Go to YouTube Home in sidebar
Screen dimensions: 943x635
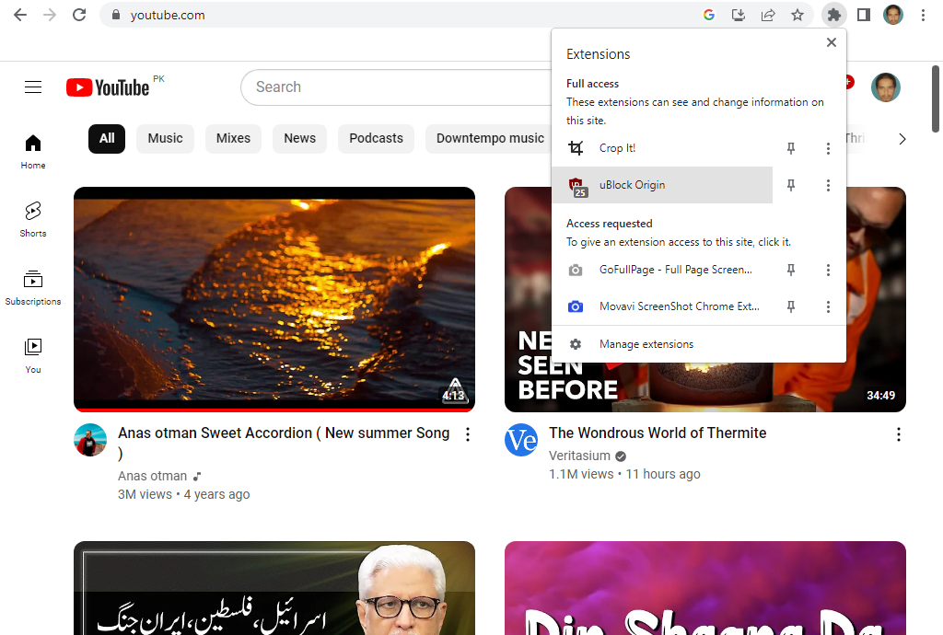[x=33, y=152]
